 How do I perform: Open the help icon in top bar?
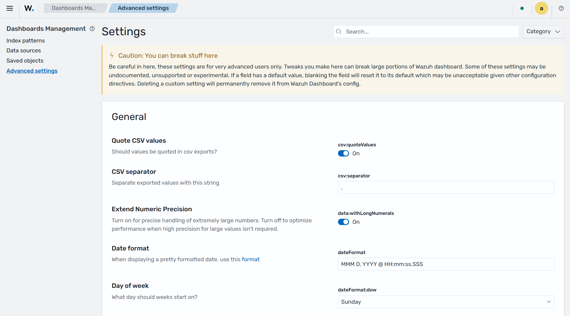tap(561, 8)
